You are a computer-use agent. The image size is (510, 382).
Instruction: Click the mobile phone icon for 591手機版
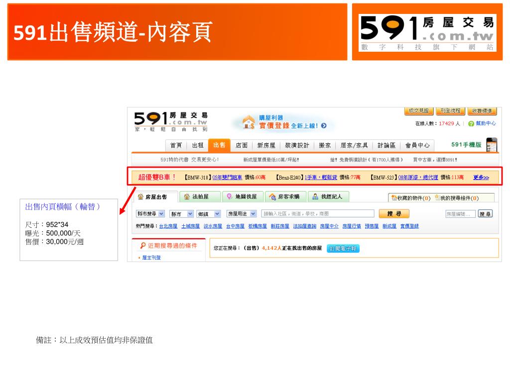492,145
